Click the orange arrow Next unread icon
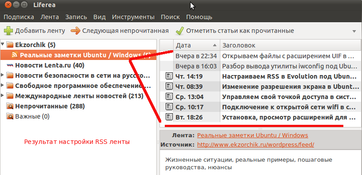Viewport: 362px width, 175px height. click(75, 31)
